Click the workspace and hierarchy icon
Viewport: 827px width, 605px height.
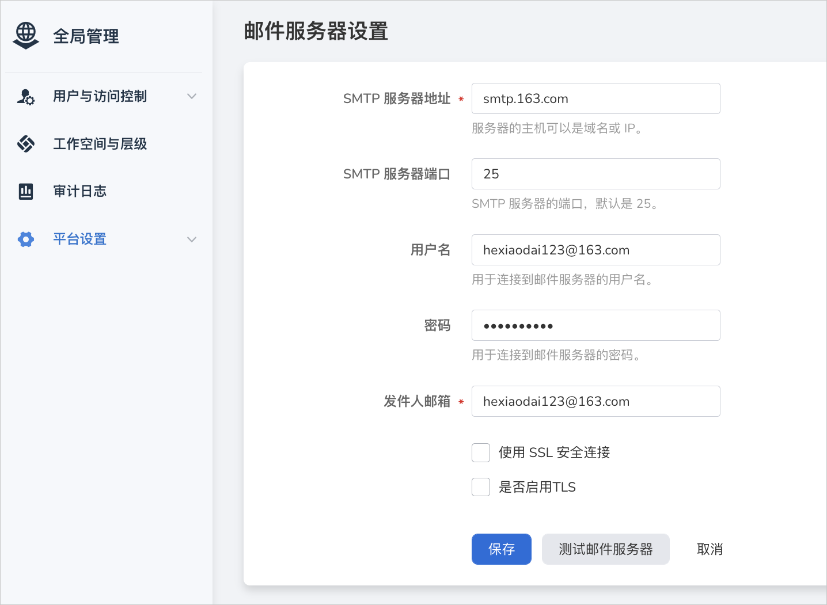(x=26, y=144)
